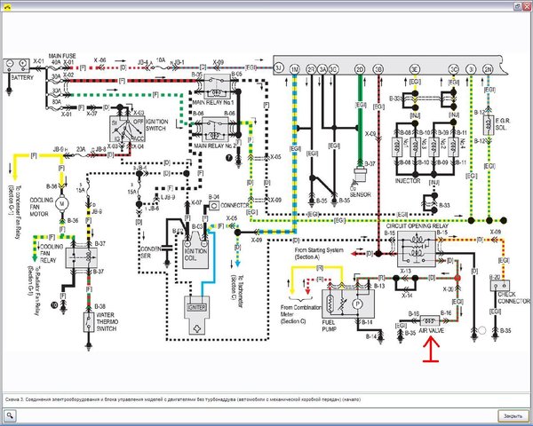This screenshot has height=426, width=533.
Task: Click the O2 sensor component symbol
Action: 359,176
